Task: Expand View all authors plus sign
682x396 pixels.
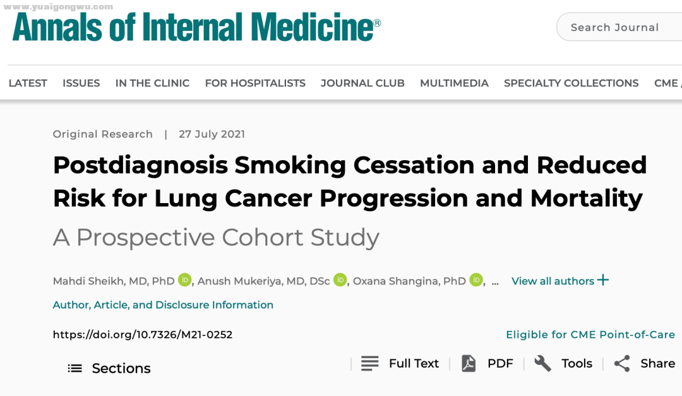Action: 603,280
